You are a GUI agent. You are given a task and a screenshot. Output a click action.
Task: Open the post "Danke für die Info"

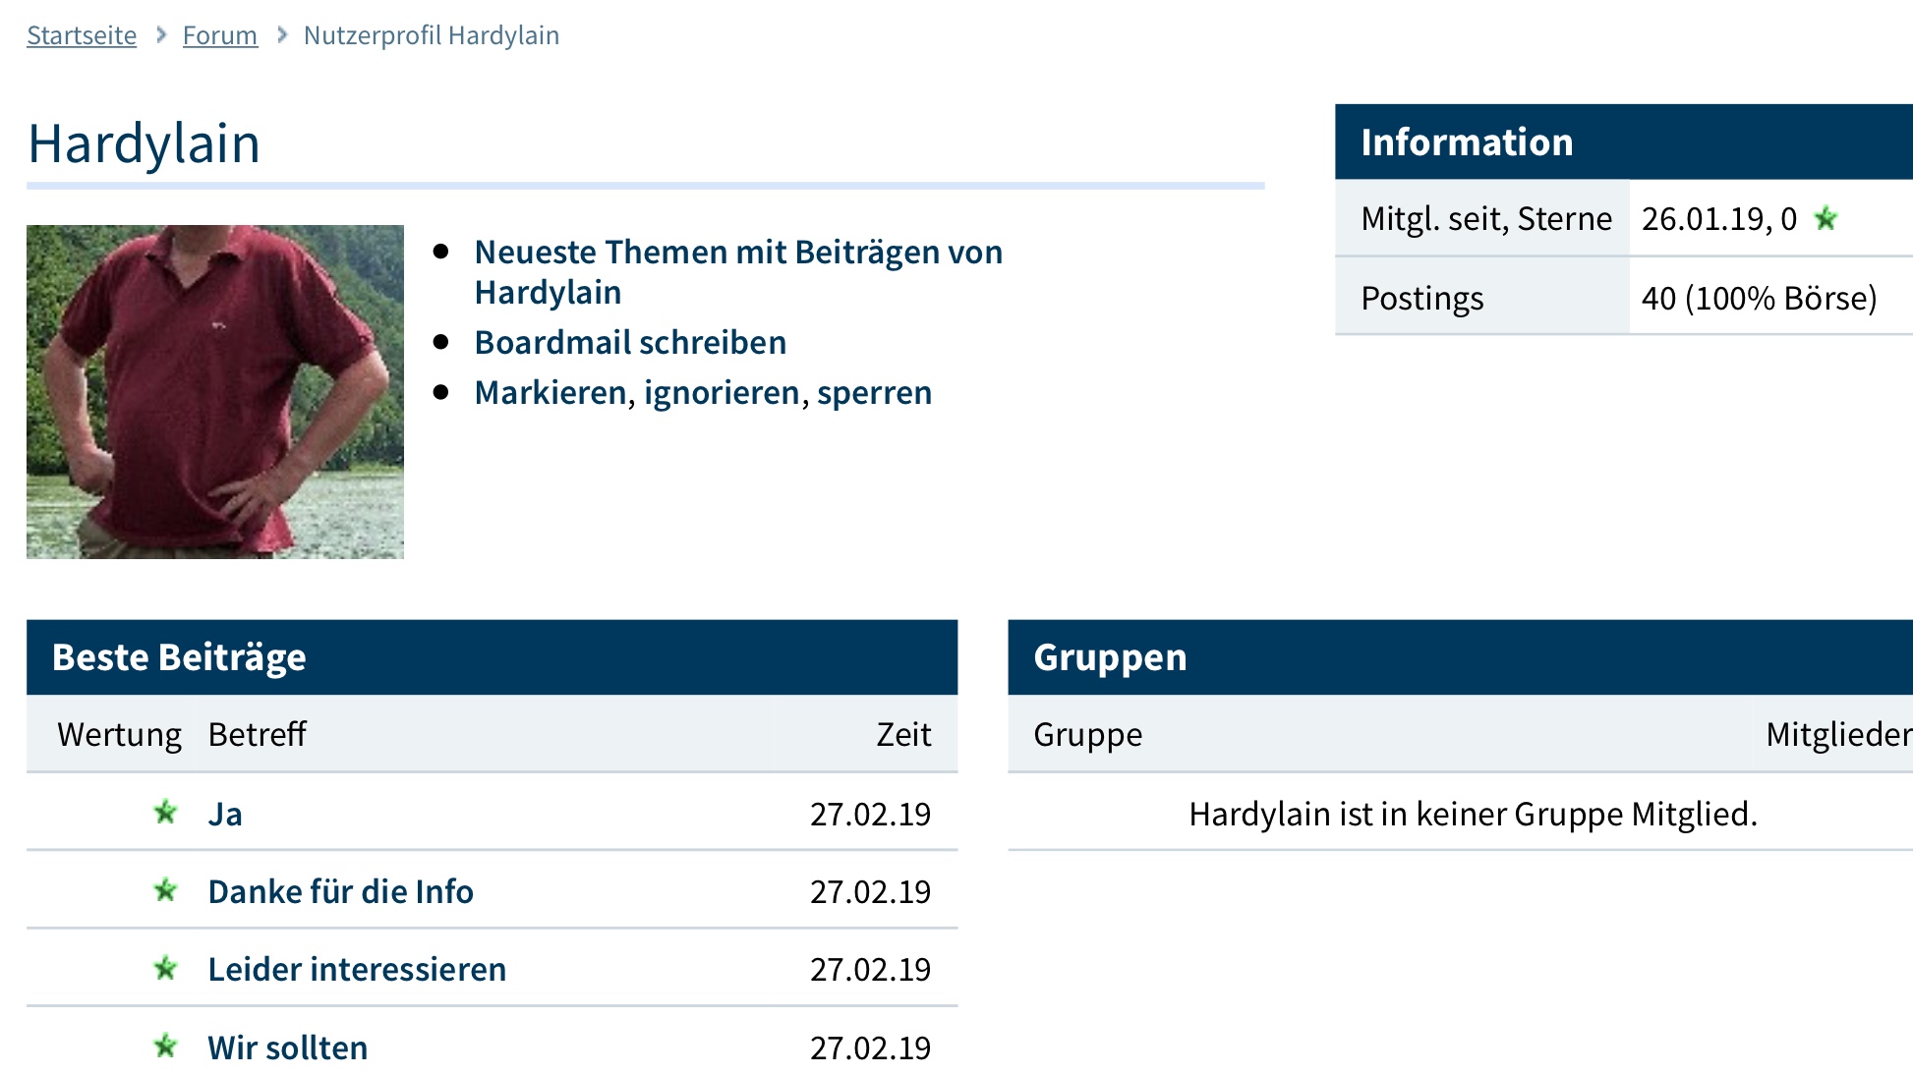340,891
